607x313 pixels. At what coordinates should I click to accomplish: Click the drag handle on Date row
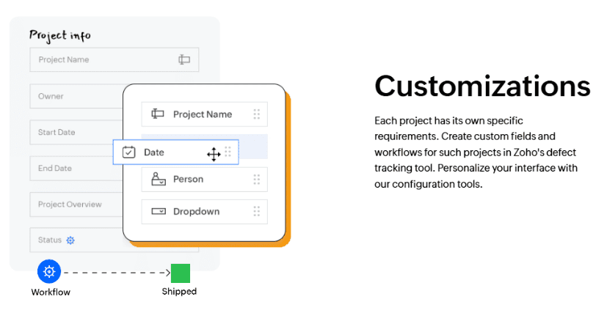(228, 152)
